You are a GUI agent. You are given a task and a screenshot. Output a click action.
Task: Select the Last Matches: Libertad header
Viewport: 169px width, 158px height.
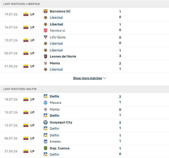tap(85, 4)
